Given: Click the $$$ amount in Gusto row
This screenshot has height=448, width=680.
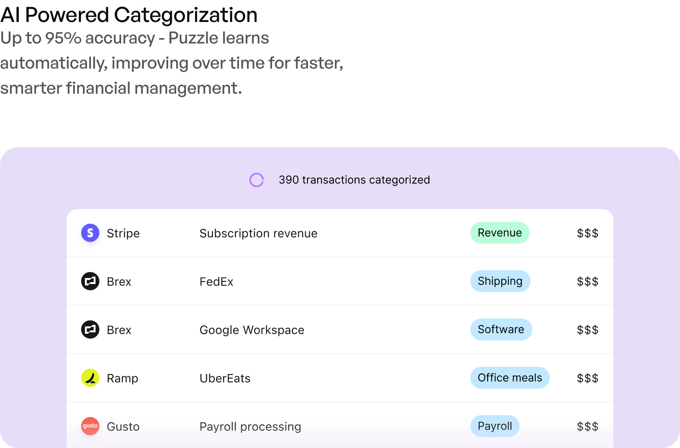Looking at the screenshot, I should (588, 426).
